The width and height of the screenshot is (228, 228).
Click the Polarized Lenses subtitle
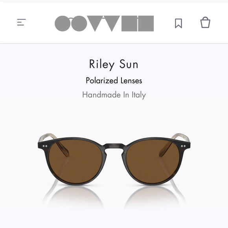(x=114, y=81)
